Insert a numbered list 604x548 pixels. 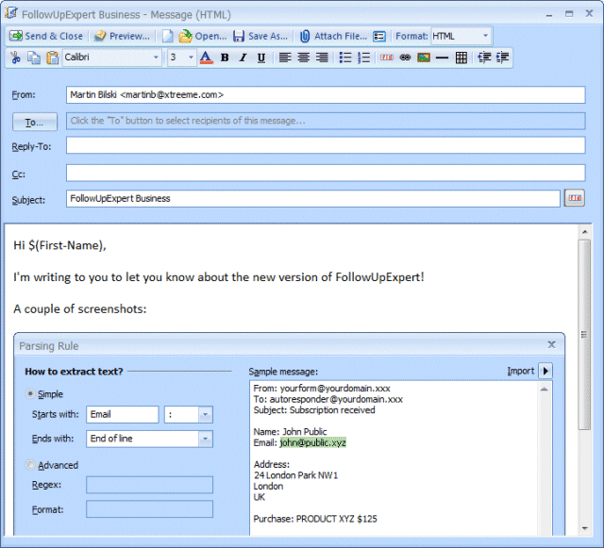(363, 58)
